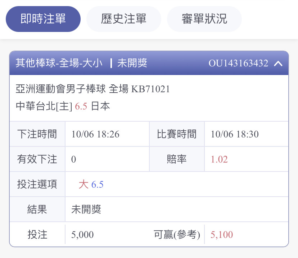Click the 有效下注 value 0
The height and width of the screenshot is (258, 298).
click(x=73, y=159)
